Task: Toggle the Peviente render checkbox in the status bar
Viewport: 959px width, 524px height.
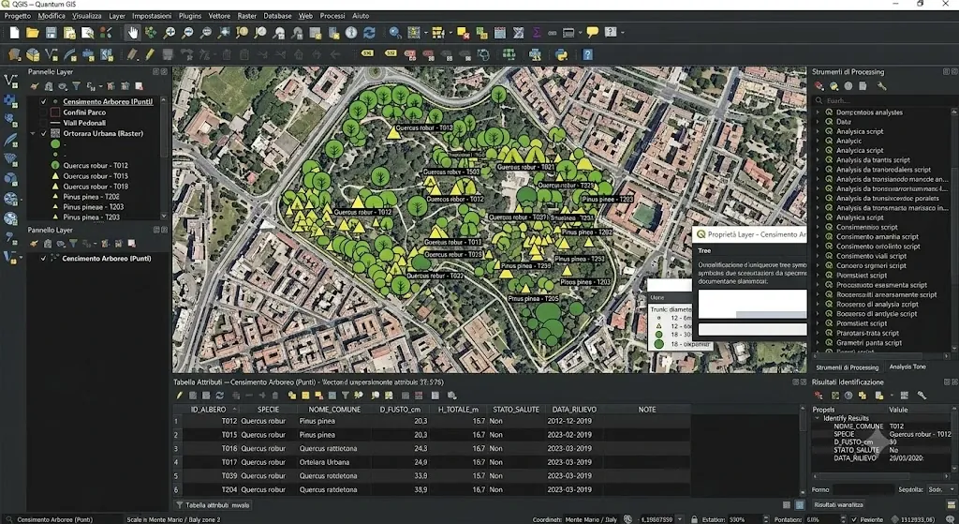Action: (852, 519)
